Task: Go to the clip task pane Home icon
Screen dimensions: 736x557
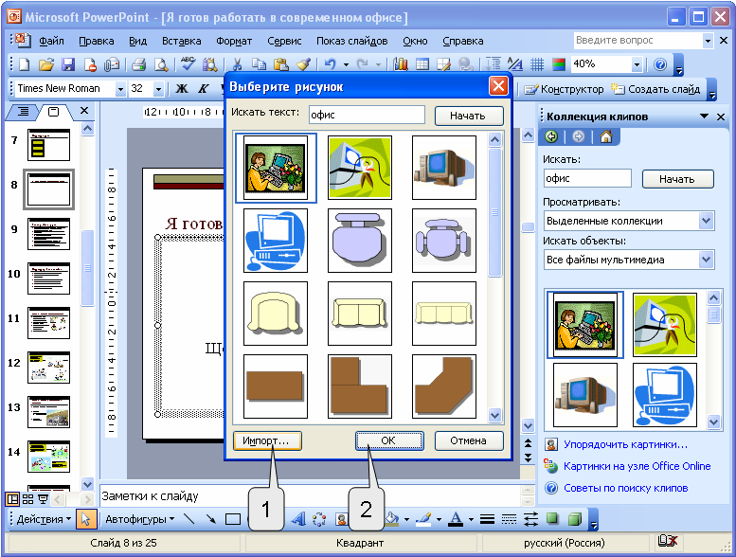Action: pos(606,136)
